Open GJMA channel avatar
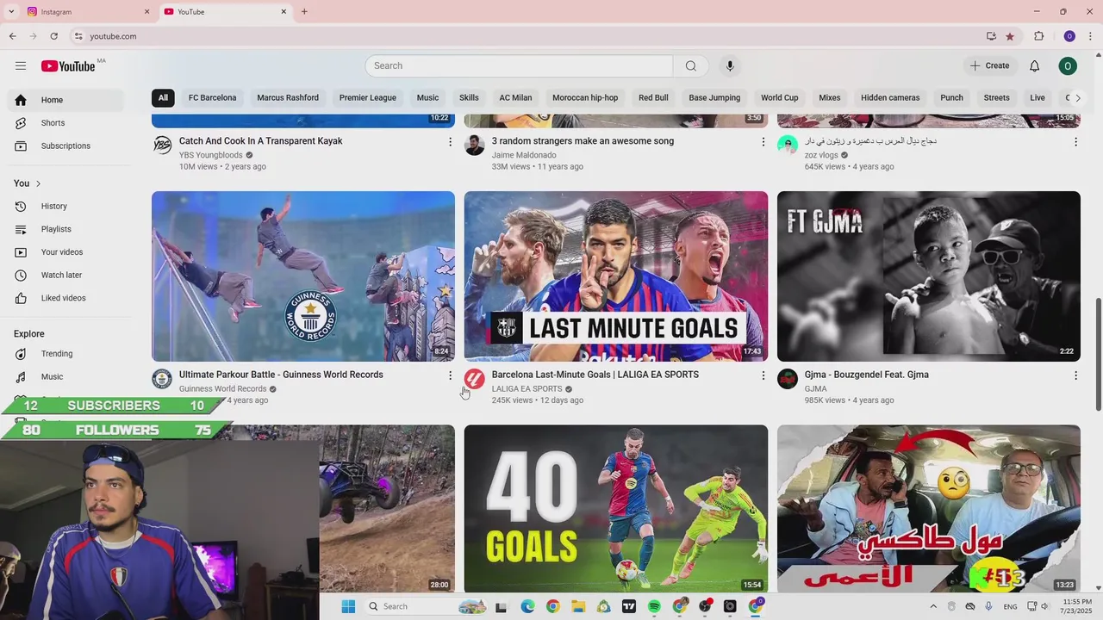The height and width of the screenshot is (620, 1103). click(x=788, y=379)
